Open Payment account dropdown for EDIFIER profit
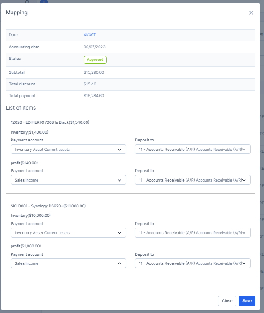This screenshot has width=264, height=313. (68, 180)
